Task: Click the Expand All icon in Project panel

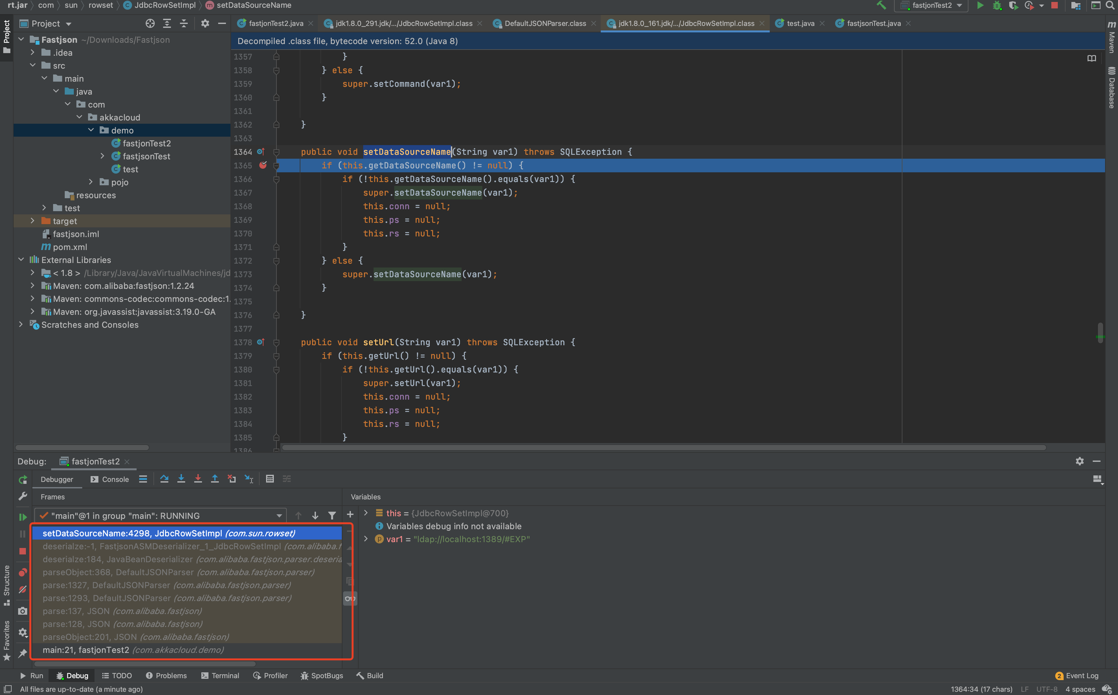Action: (167, 23)
